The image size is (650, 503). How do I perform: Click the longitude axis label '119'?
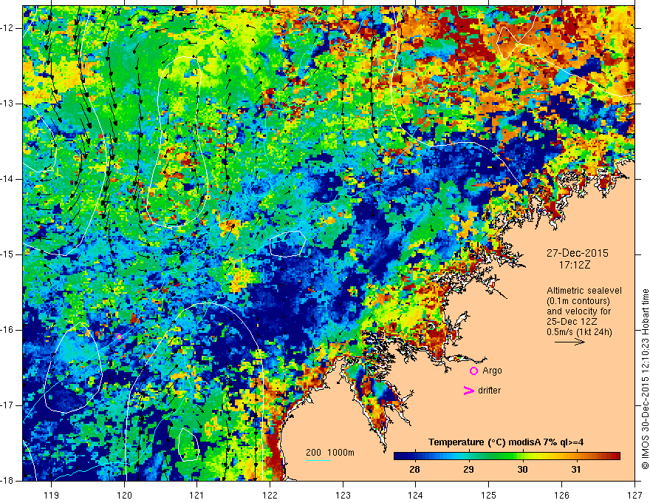tap(52, 495)
